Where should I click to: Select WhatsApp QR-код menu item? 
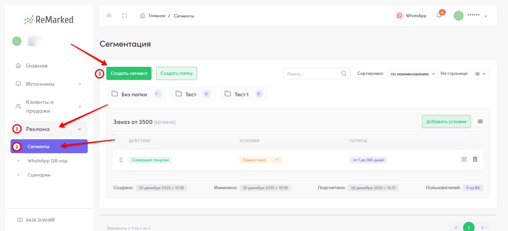point(47,161)
